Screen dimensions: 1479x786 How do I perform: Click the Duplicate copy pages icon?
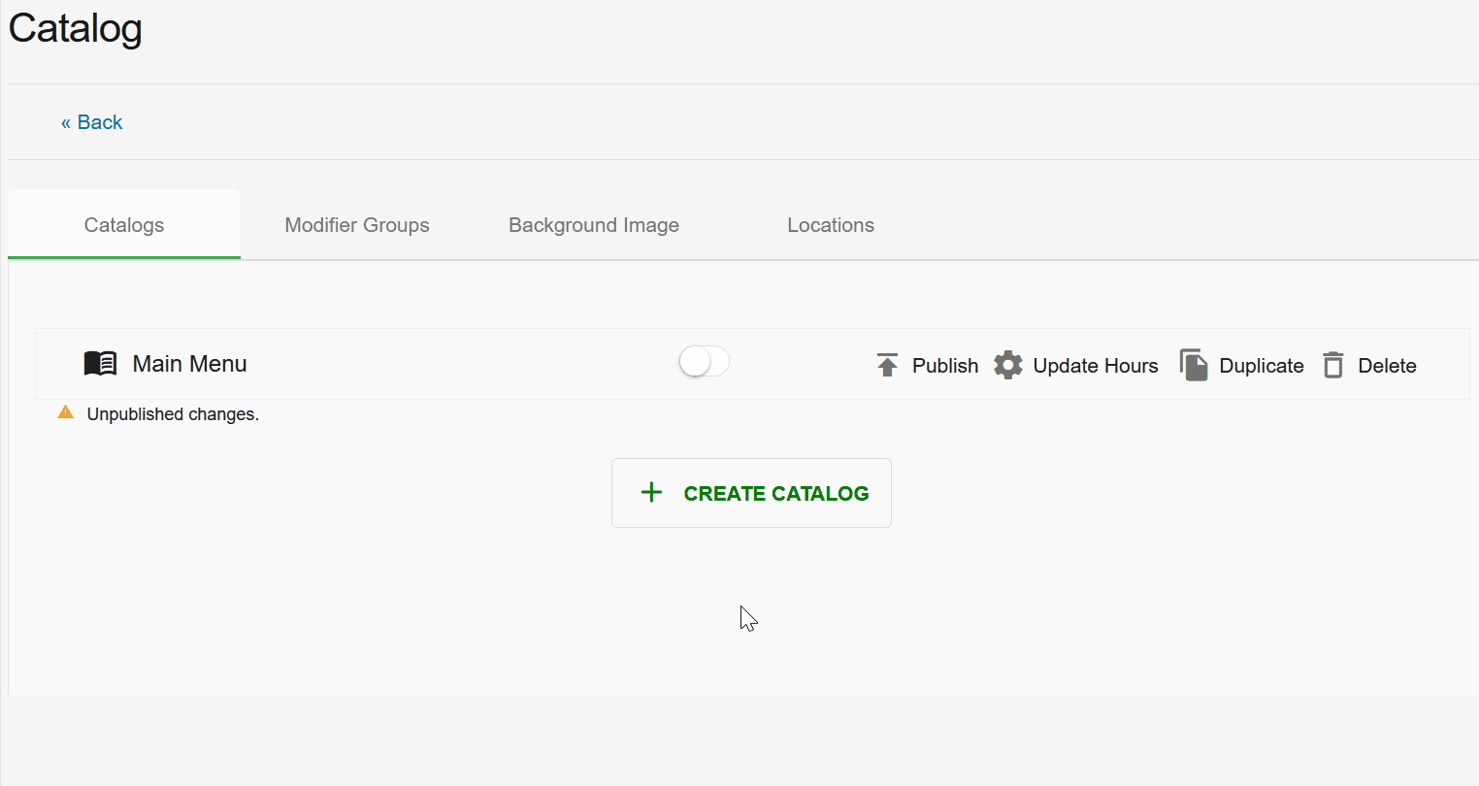pyautogui.click(x=1194, y=365)
